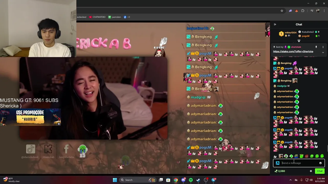
Task: Bookmark this page with the star icon
Action: (282, 11)
